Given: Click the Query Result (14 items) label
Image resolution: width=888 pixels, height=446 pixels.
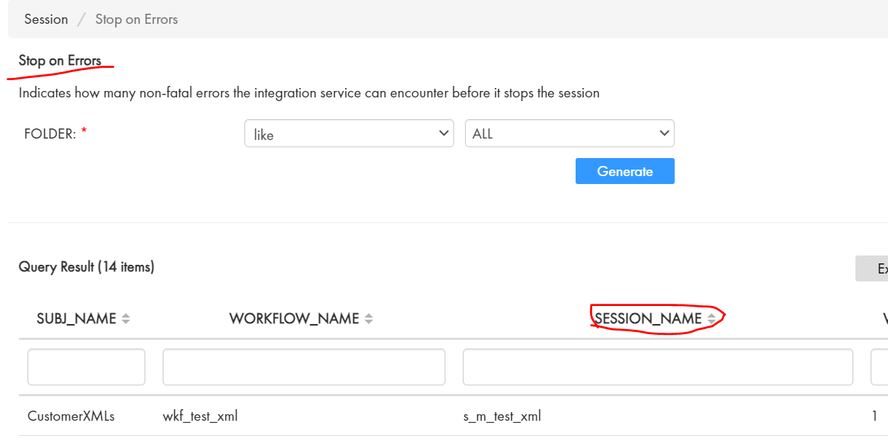Looking at the screenshot, I should [87, 267].
